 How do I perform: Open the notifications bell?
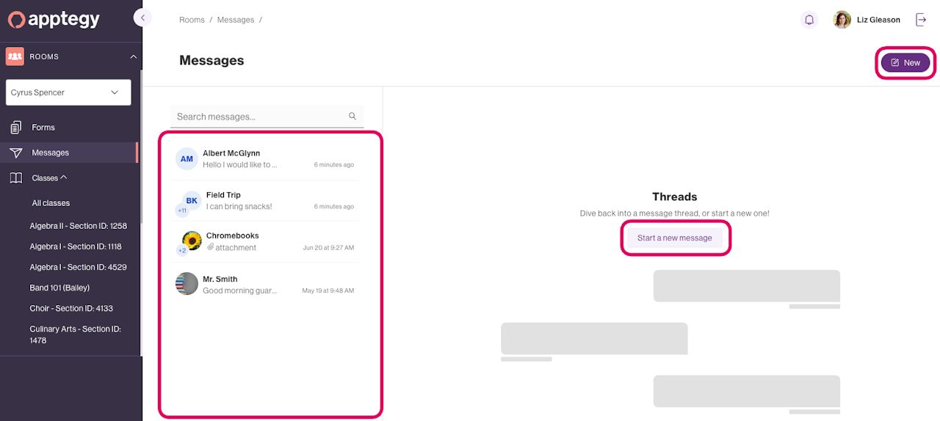coord(809,20)
